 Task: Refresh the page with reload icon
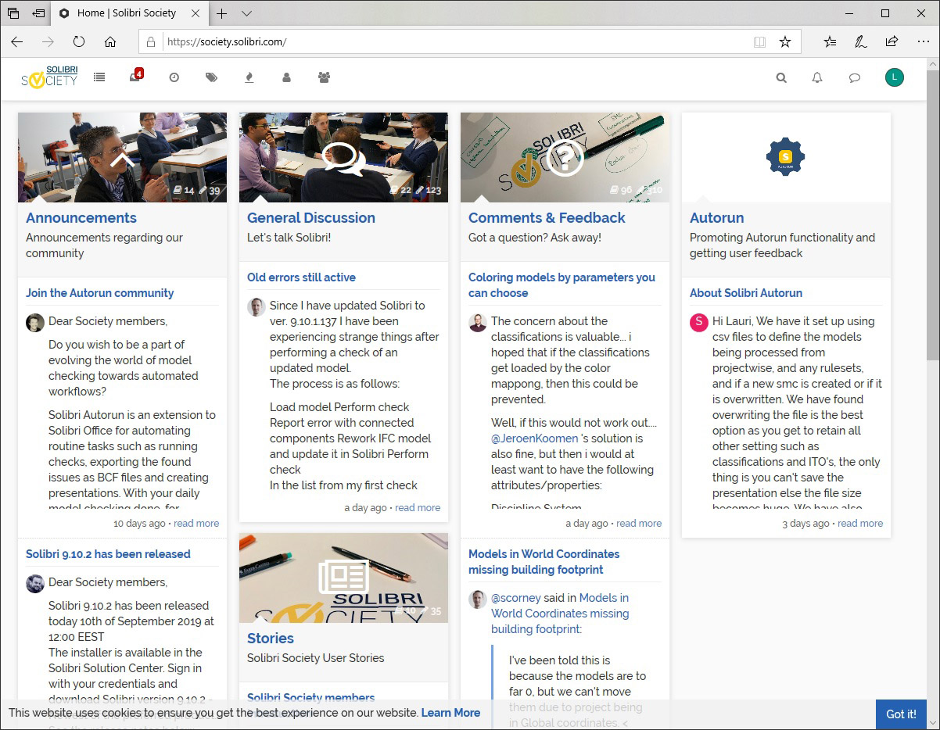point(78,41)
